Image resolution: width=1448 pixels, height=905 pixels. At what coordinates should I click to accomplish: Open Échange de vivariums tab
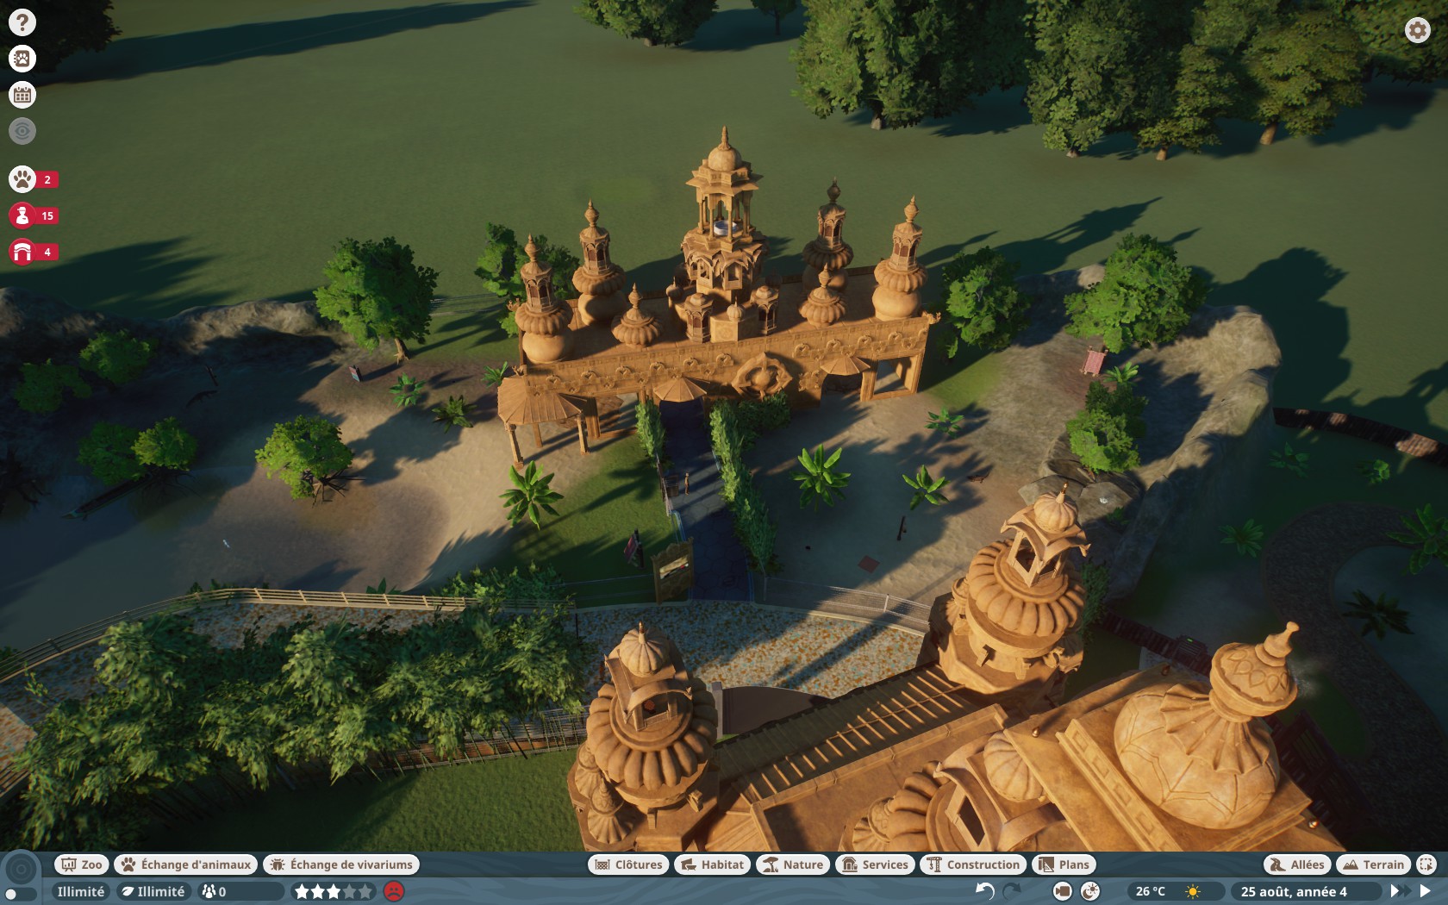click(x=341, y=864)
